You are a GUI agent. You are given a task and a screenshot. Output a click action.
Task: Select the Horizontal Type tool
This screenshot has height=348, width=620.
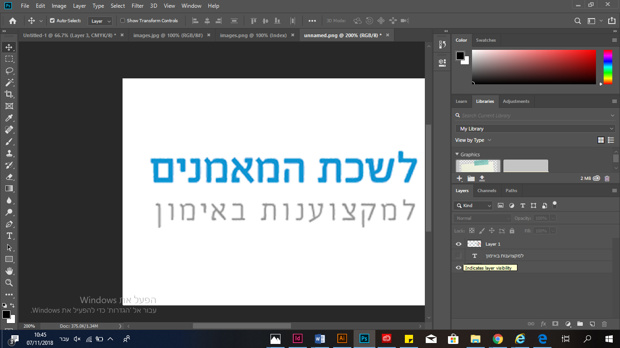(x=9, y=236)
